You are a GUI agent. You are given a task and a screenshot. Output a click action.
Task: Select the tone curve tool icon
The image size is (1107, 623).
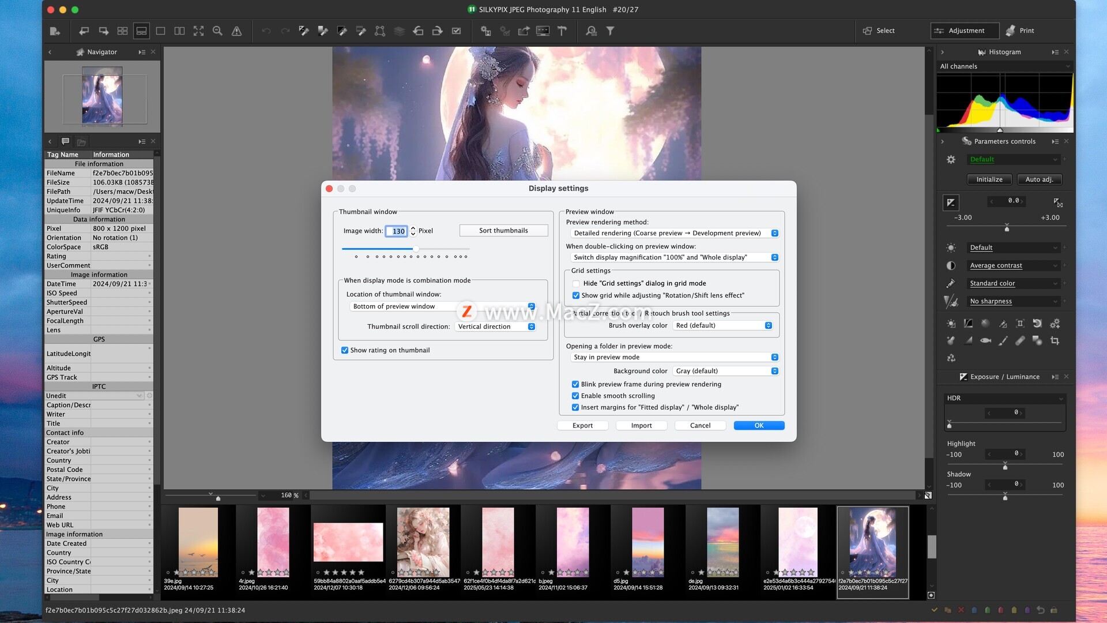click(x=968, y=324)
